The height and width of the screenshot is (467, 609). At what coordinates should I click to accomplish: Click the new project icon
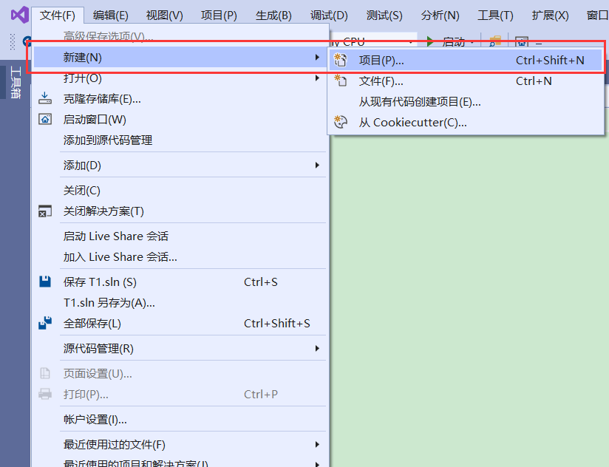coord(341,60)
